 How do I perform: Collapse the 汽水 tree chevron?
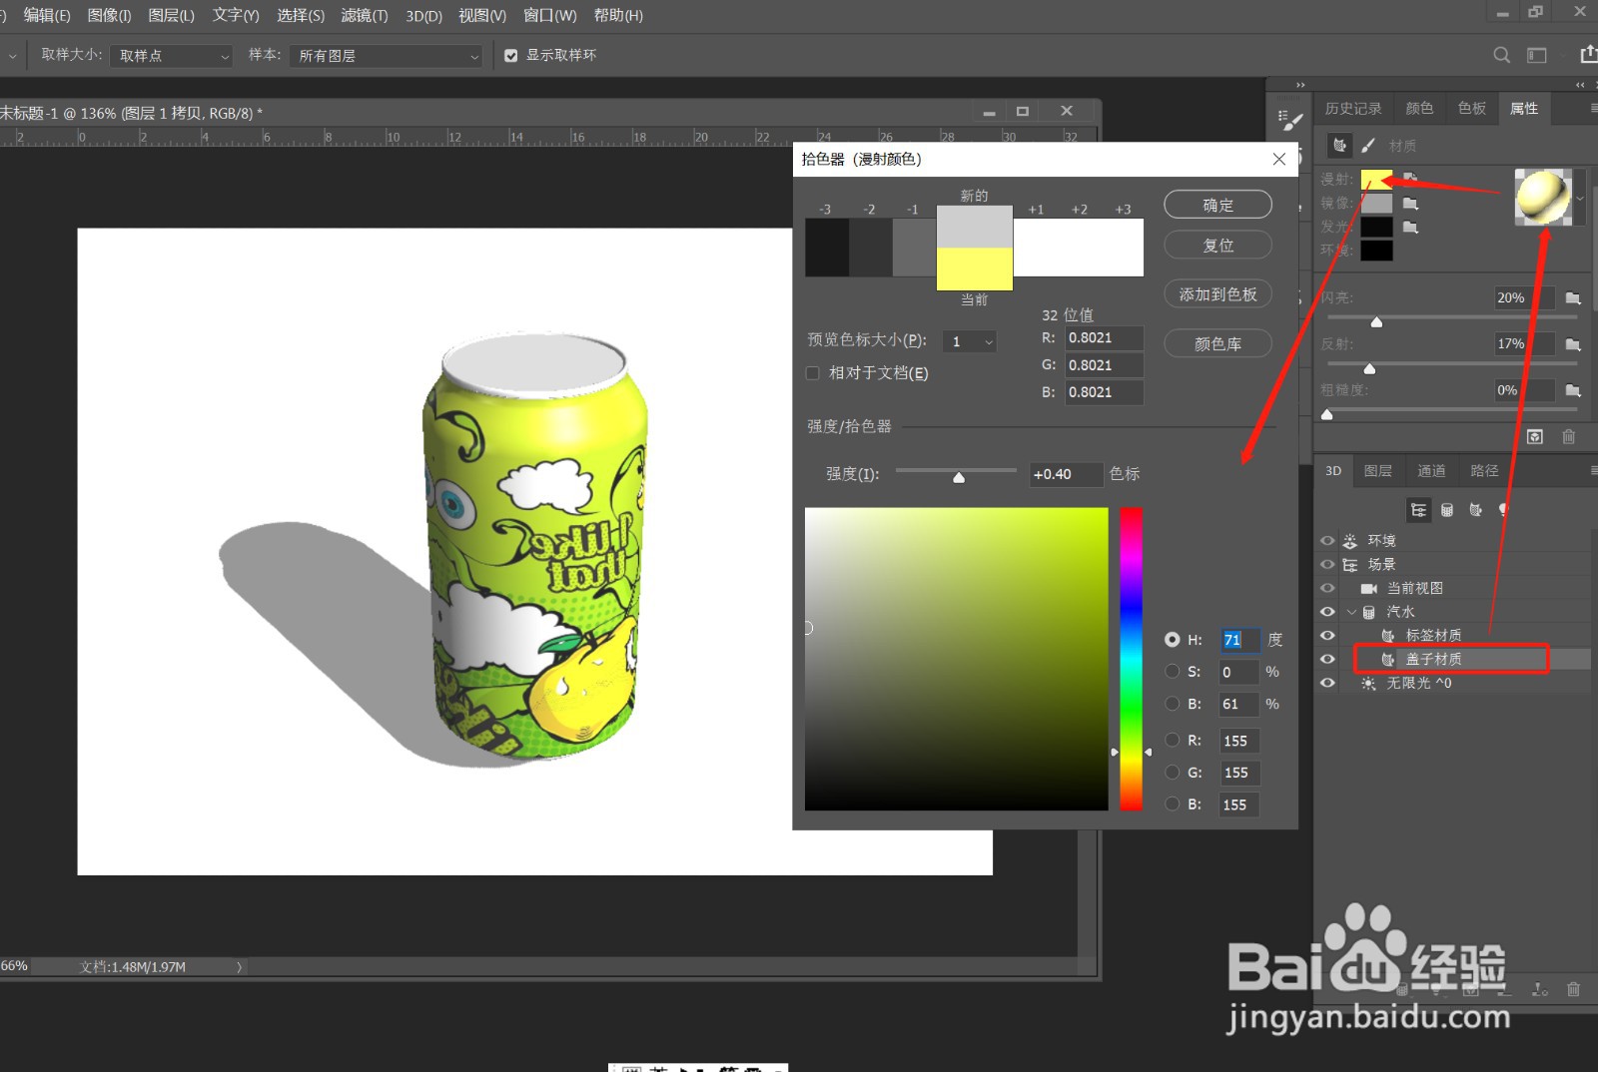coord(1351,612)
